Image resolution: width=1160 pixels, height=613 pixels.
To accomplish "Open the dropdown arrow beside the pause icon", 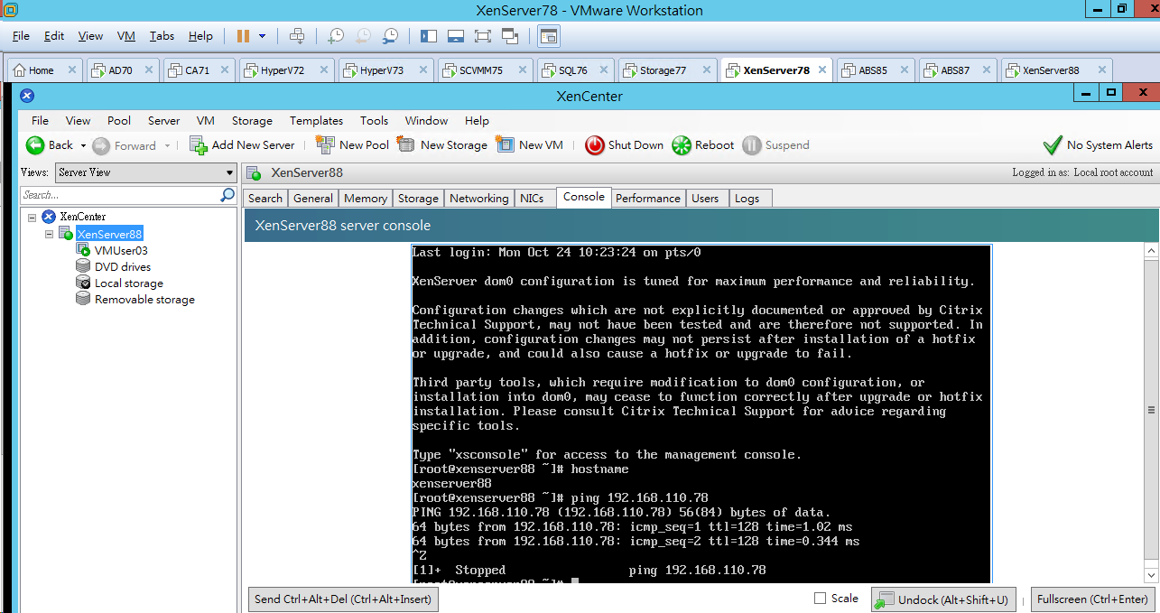I will coord(263,36).
